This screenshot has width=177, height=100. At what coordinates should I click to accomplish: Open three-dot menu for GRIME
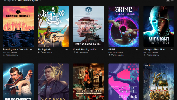[x=137, y=50]
